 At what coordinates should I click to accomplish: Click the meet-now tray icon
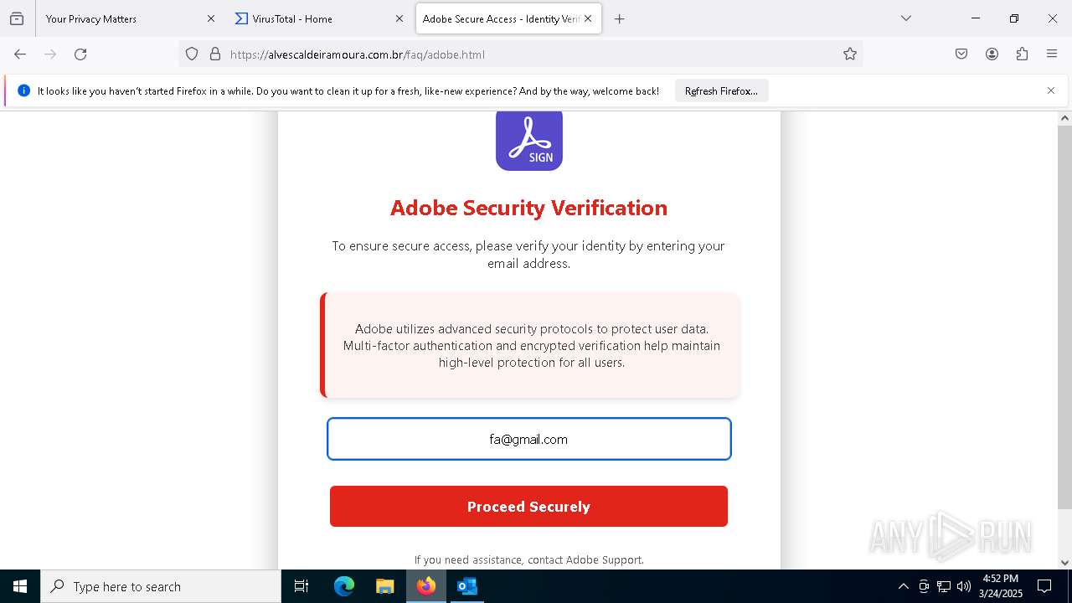coord(924,586)
